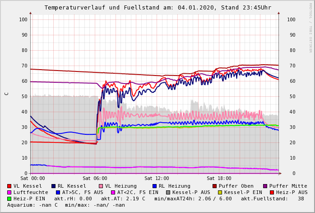Select the pink VL Heizung legend swatch
Image resolution: width=315 pixels, height=213 pixels.
pos(101,186)
